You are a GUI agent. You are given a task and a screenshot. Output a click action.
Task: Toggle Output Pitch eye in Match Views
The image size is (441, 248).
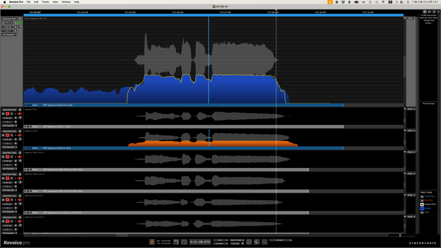pyautogui.click(x=422, y=204)
